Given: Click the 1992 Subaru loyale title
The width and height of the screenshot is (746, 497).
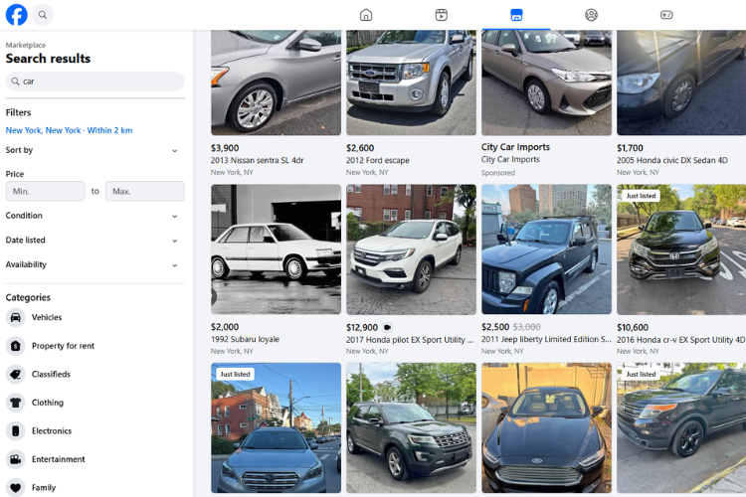Looking at the screenshot, I should point(245,339).
